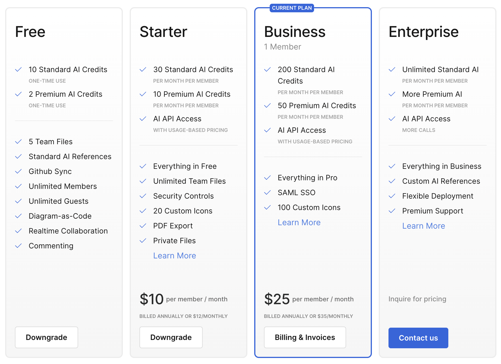The image size is (501, 364).
Task: Click checkmark next to Security Controls
Action: click(x=143, y=196)
